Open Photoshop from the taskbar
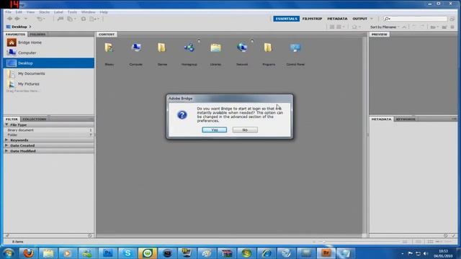The width and height of the screenshot is (461, 259). point(107,253)
